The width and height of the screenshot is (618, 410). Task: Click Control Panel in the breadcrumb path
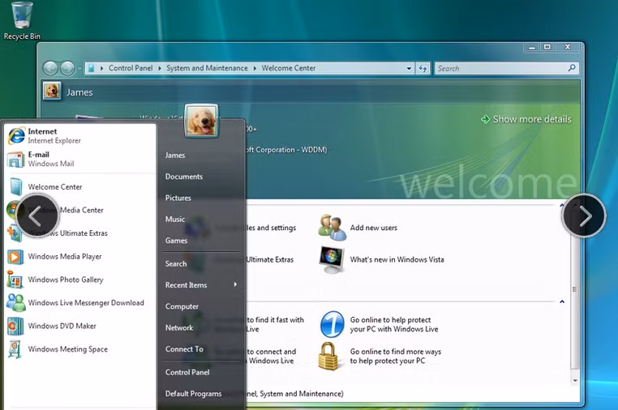(x=131, y=68)
